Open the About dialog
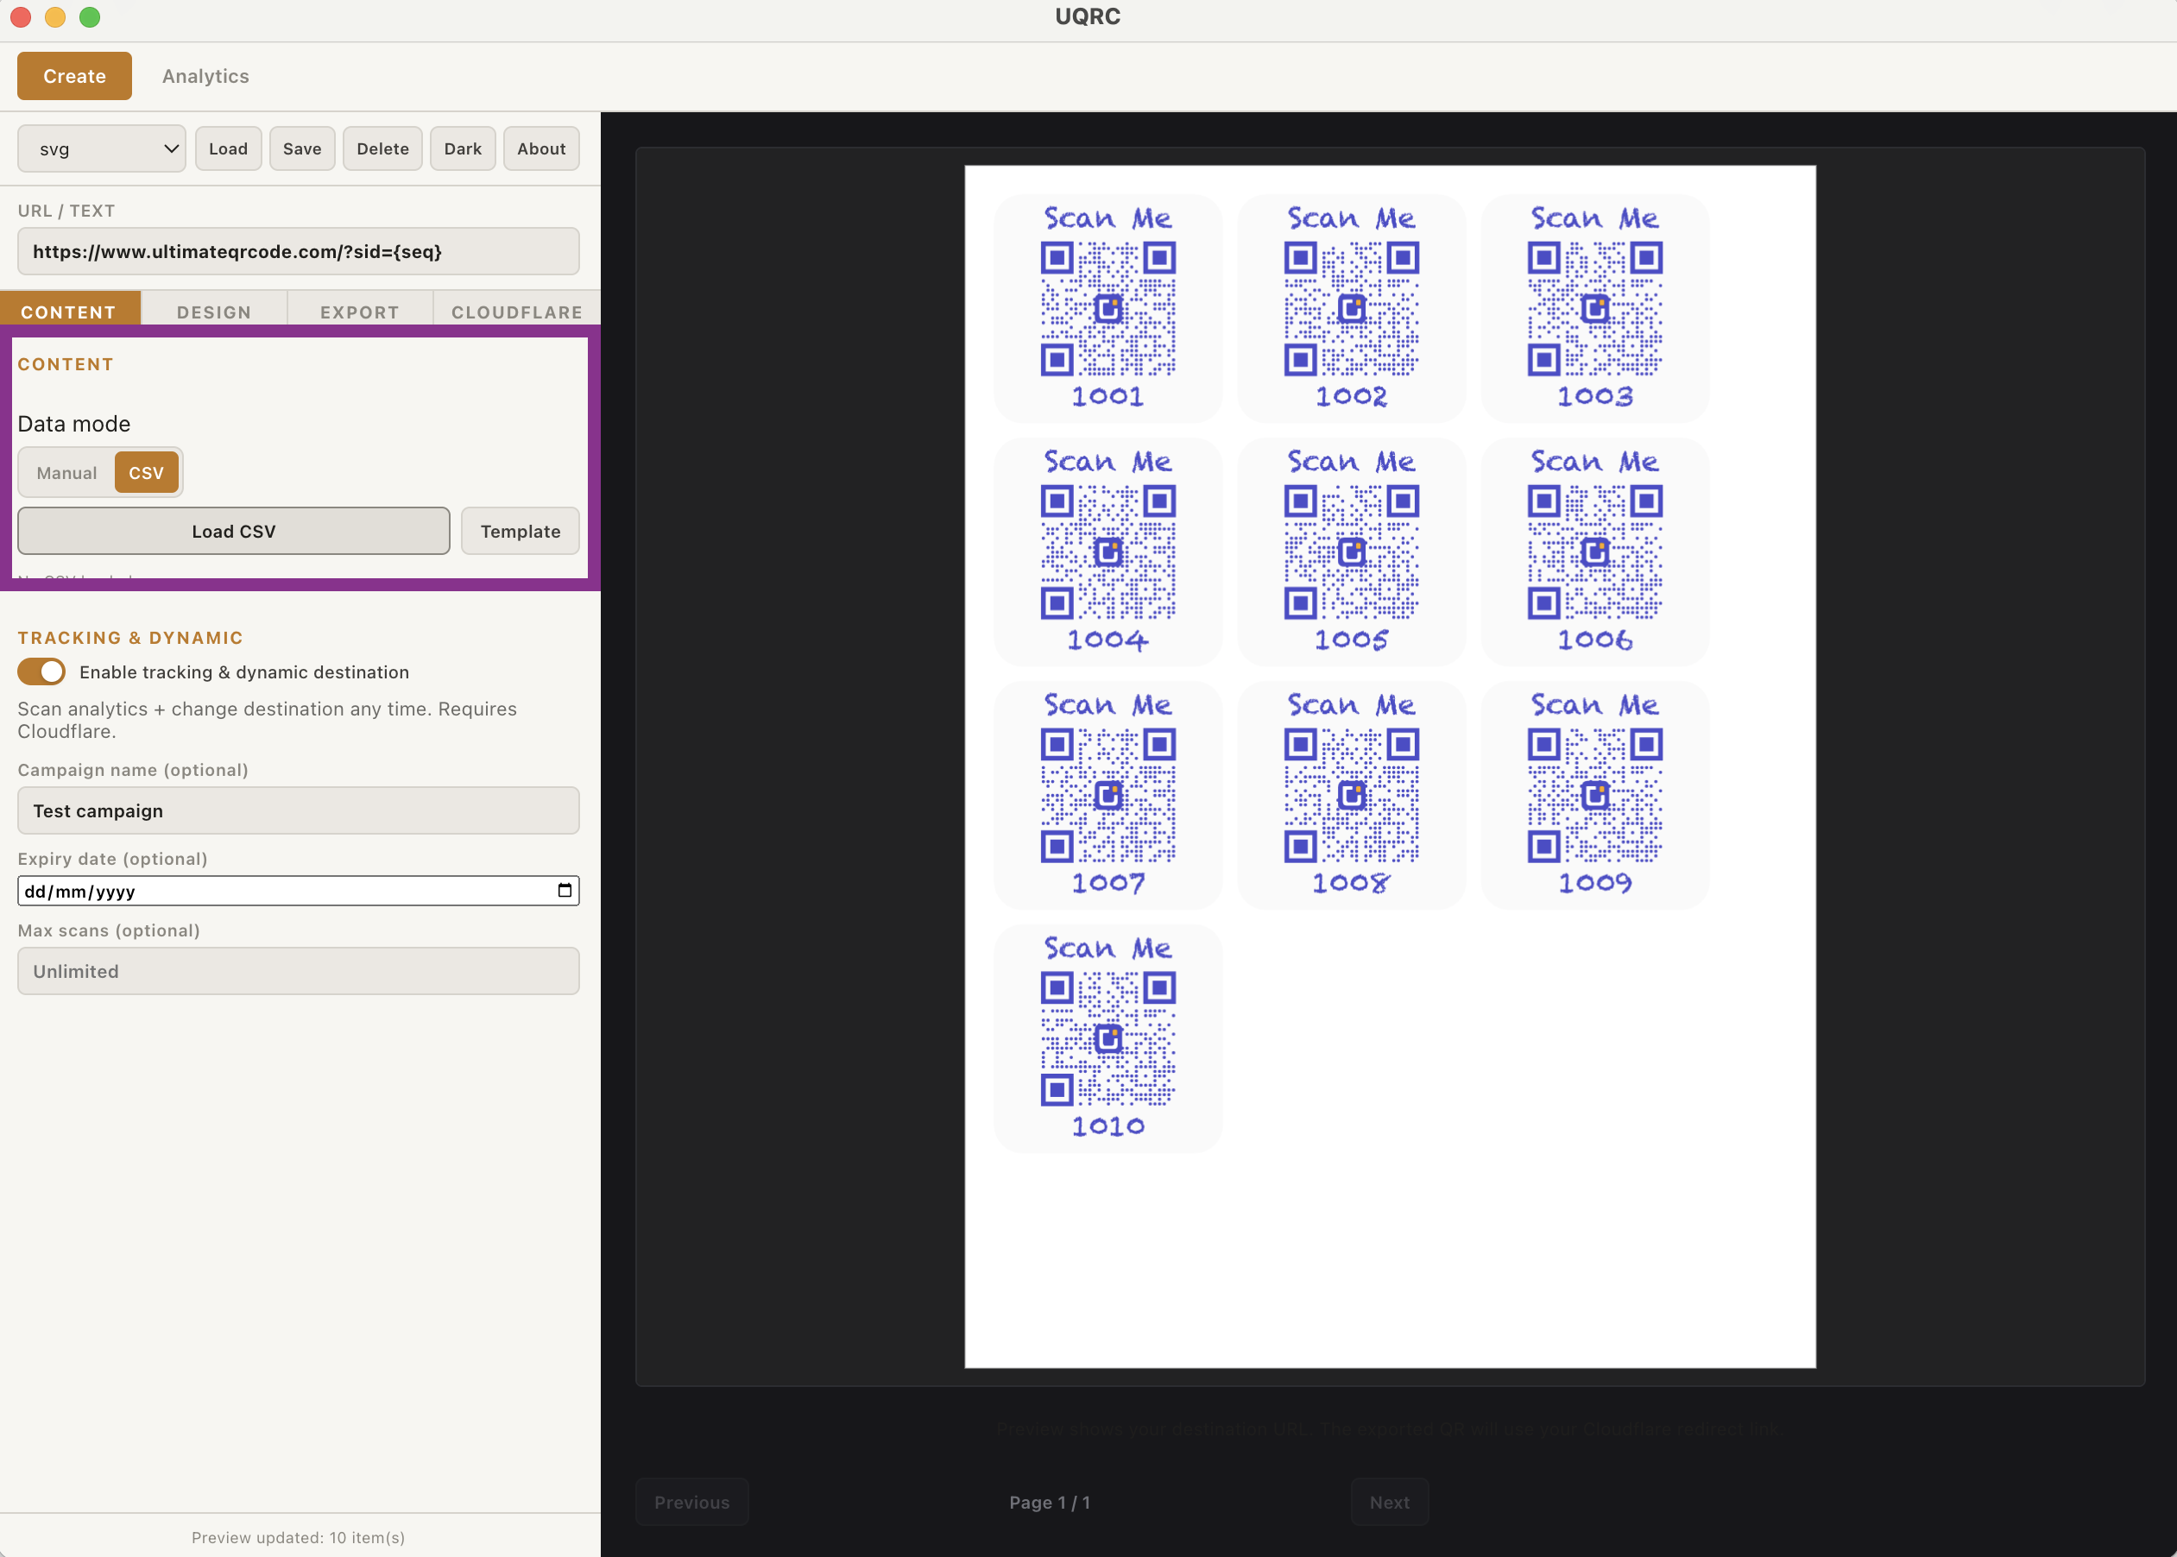 pos(541,148)
